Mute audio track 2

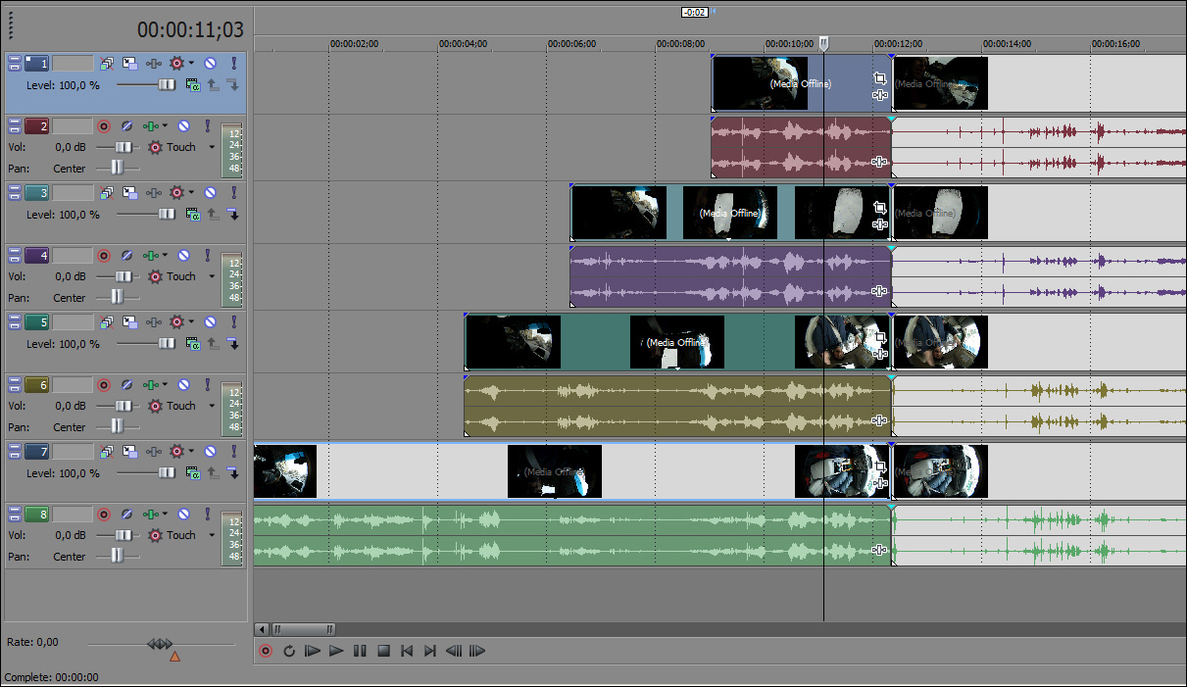[x=183, y=125]
